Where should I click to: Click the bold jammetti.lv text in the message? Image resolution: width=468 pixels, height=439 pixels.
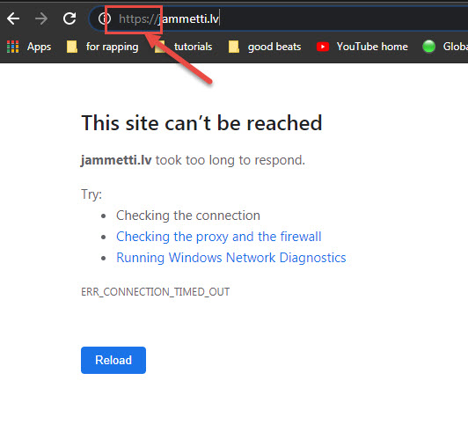116,160
